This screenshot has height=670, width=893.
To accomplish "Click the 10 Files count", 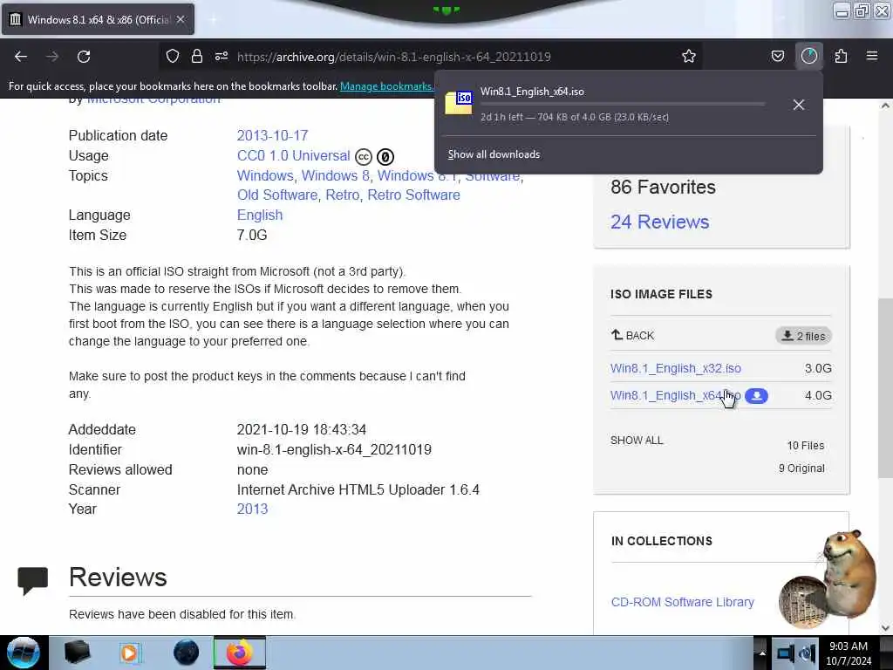I will tap(805, 446).
